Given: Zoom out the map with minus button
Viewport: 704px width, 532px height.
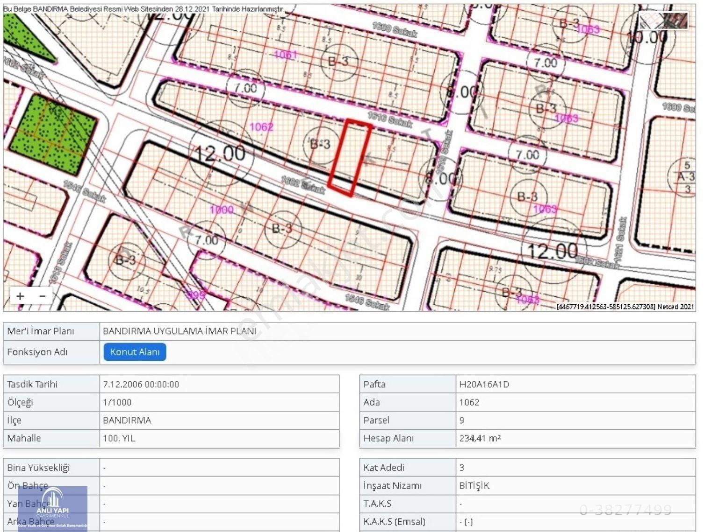Looking at the screenshot, I should coord(43,296).
